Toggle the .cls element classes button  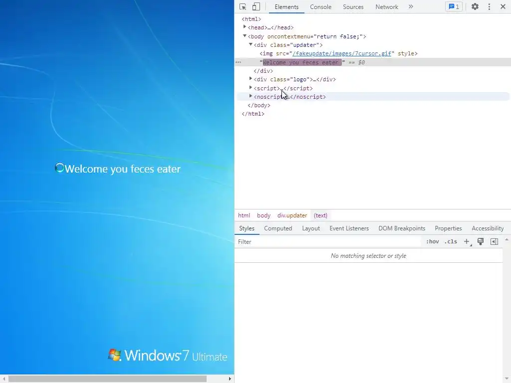(x=451, y=242)
